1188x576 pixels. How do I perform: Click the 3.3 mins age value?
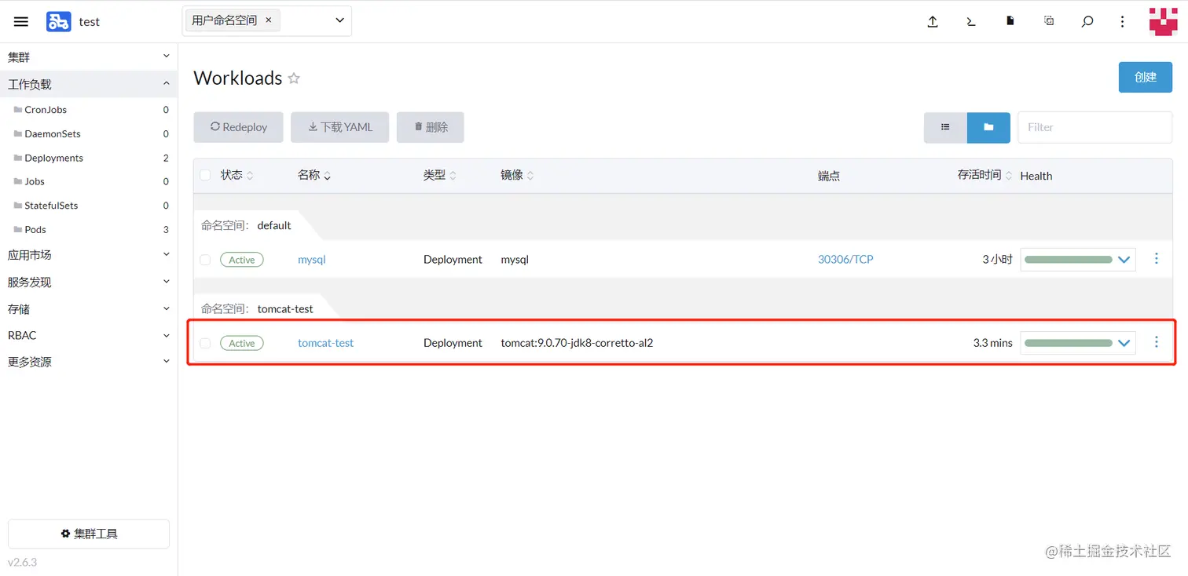coord(992,343)
